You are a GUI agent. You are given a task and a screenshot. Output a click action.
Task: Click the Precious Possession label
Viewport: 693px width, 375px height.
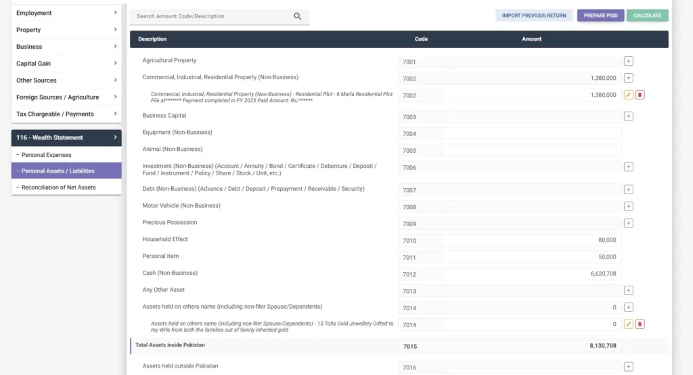click(170, 223)
